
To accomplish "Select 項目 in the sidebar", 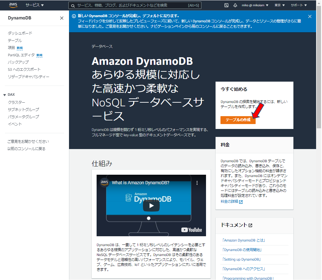I will (x=11, y=48).
